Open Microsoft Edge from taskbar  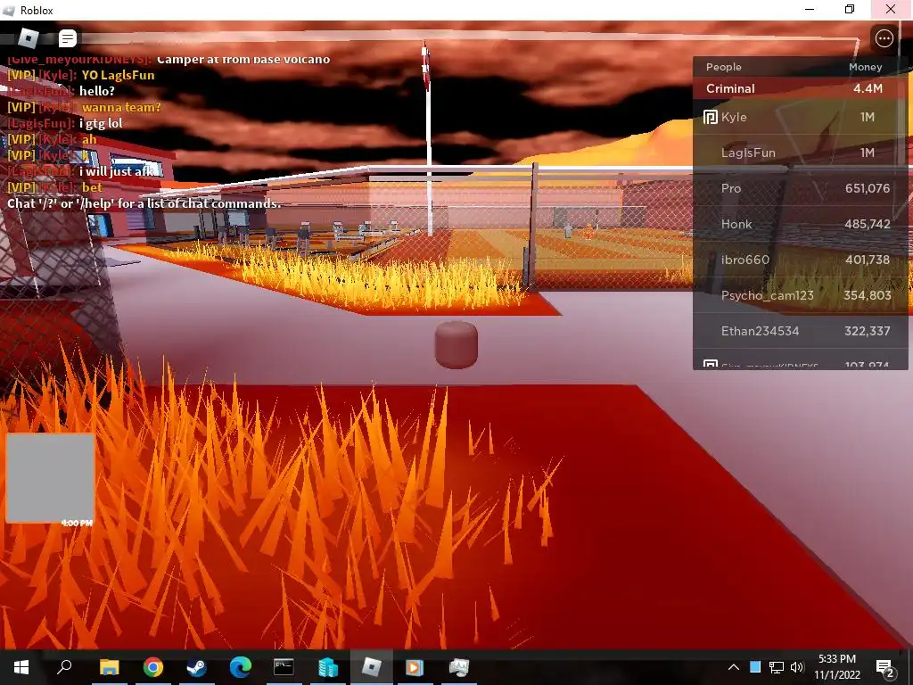240,667
